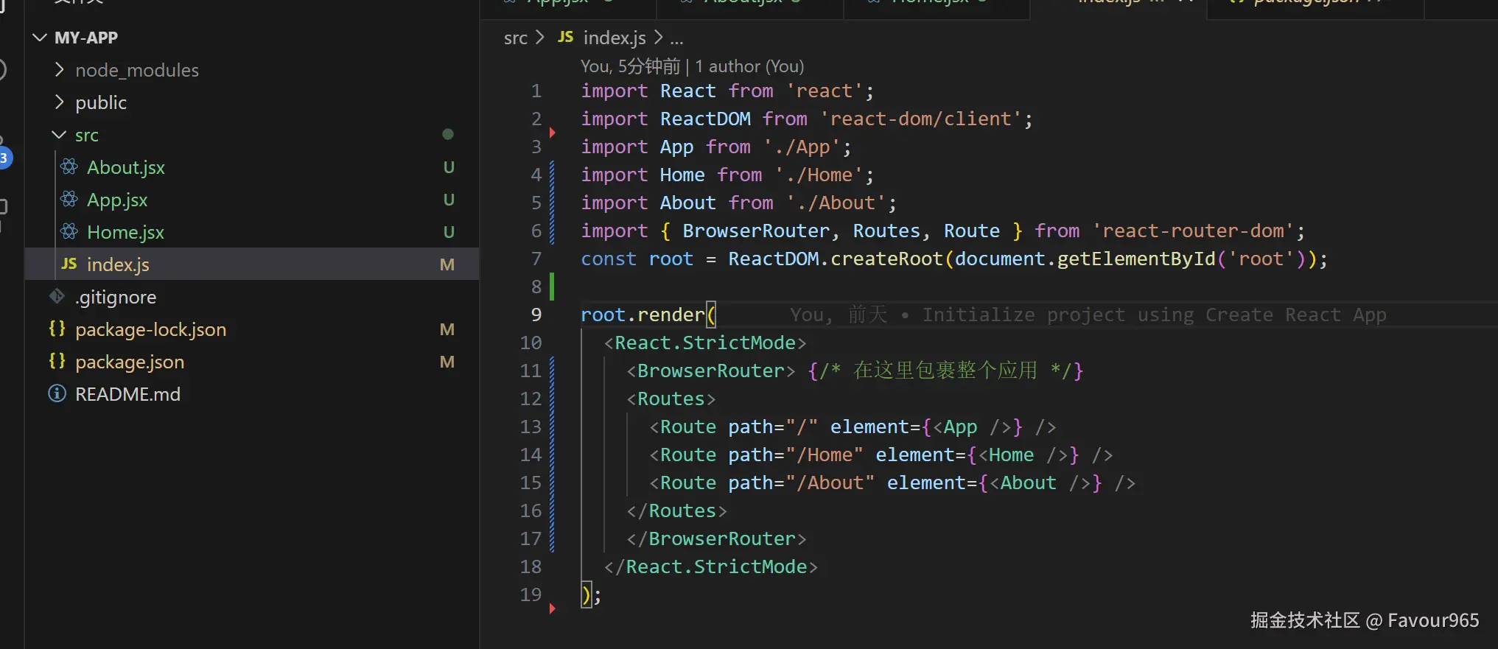Screen dimensions: 1498x649
Task: Click the JS icon beside index.js in explorer
Action: [x=69, y=264]
